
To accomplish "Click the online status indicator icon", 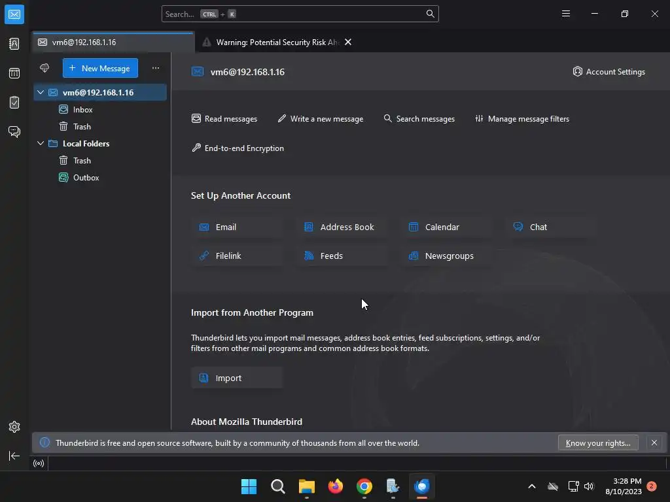I will [39, 463].
